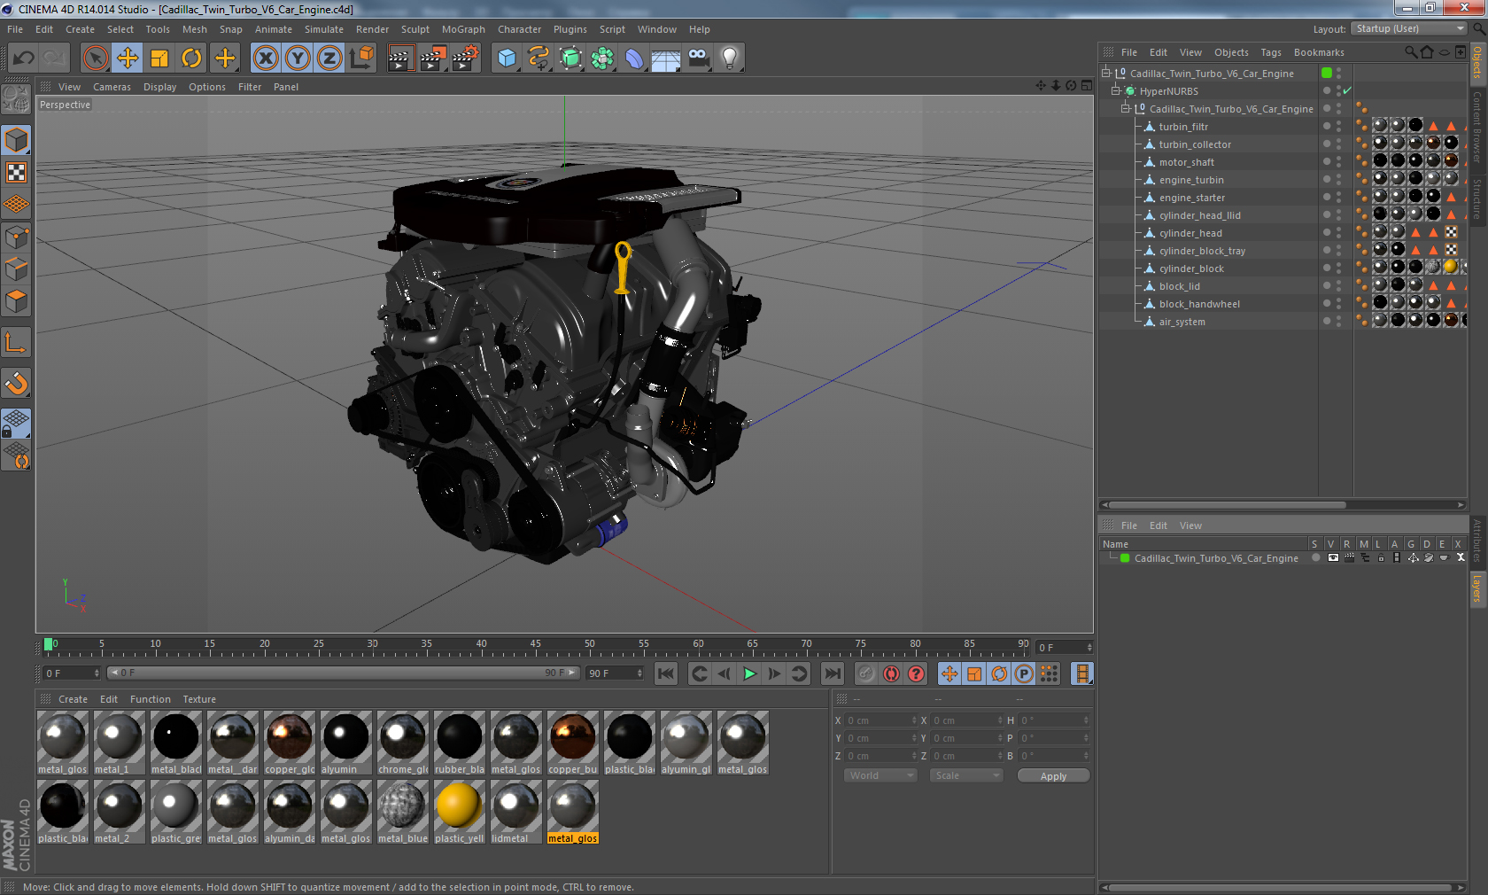Toggle the Enable Axis icon

point(16,342)
